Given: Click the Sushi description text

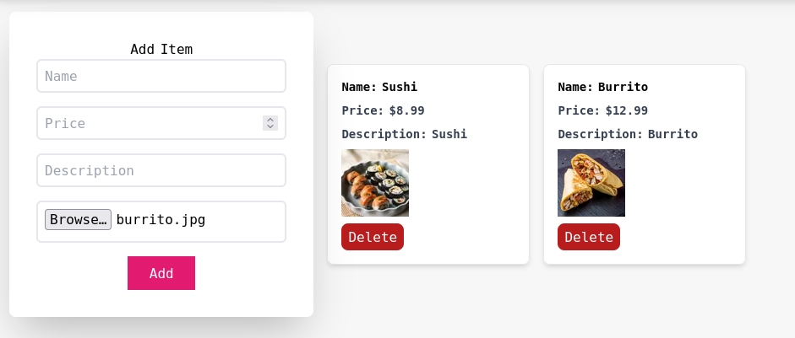Looking at the screenshot, I should (x=449, y=134).
